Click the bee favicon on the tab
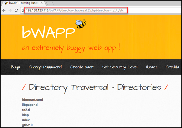The height and width of the screenshot is (128, 182). (6, 3)
